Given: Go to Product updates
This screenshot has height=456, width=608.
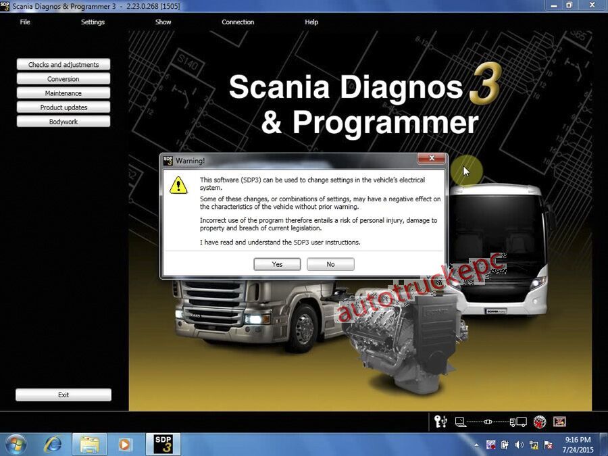Looking at the screenshot, I should 64,107.
